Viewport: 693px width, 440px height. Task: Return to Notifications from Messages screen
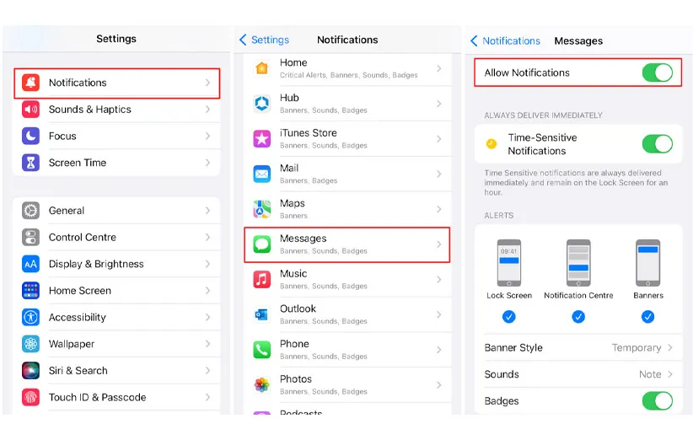[x=505, y=40]
